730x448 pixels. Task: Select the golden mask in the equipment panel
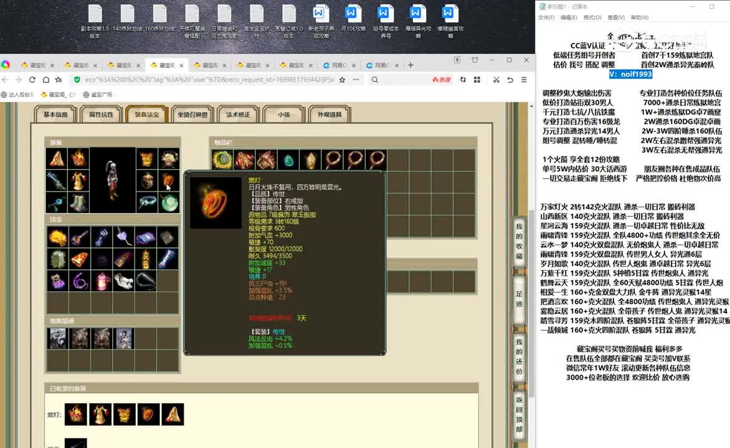[146, 159]
